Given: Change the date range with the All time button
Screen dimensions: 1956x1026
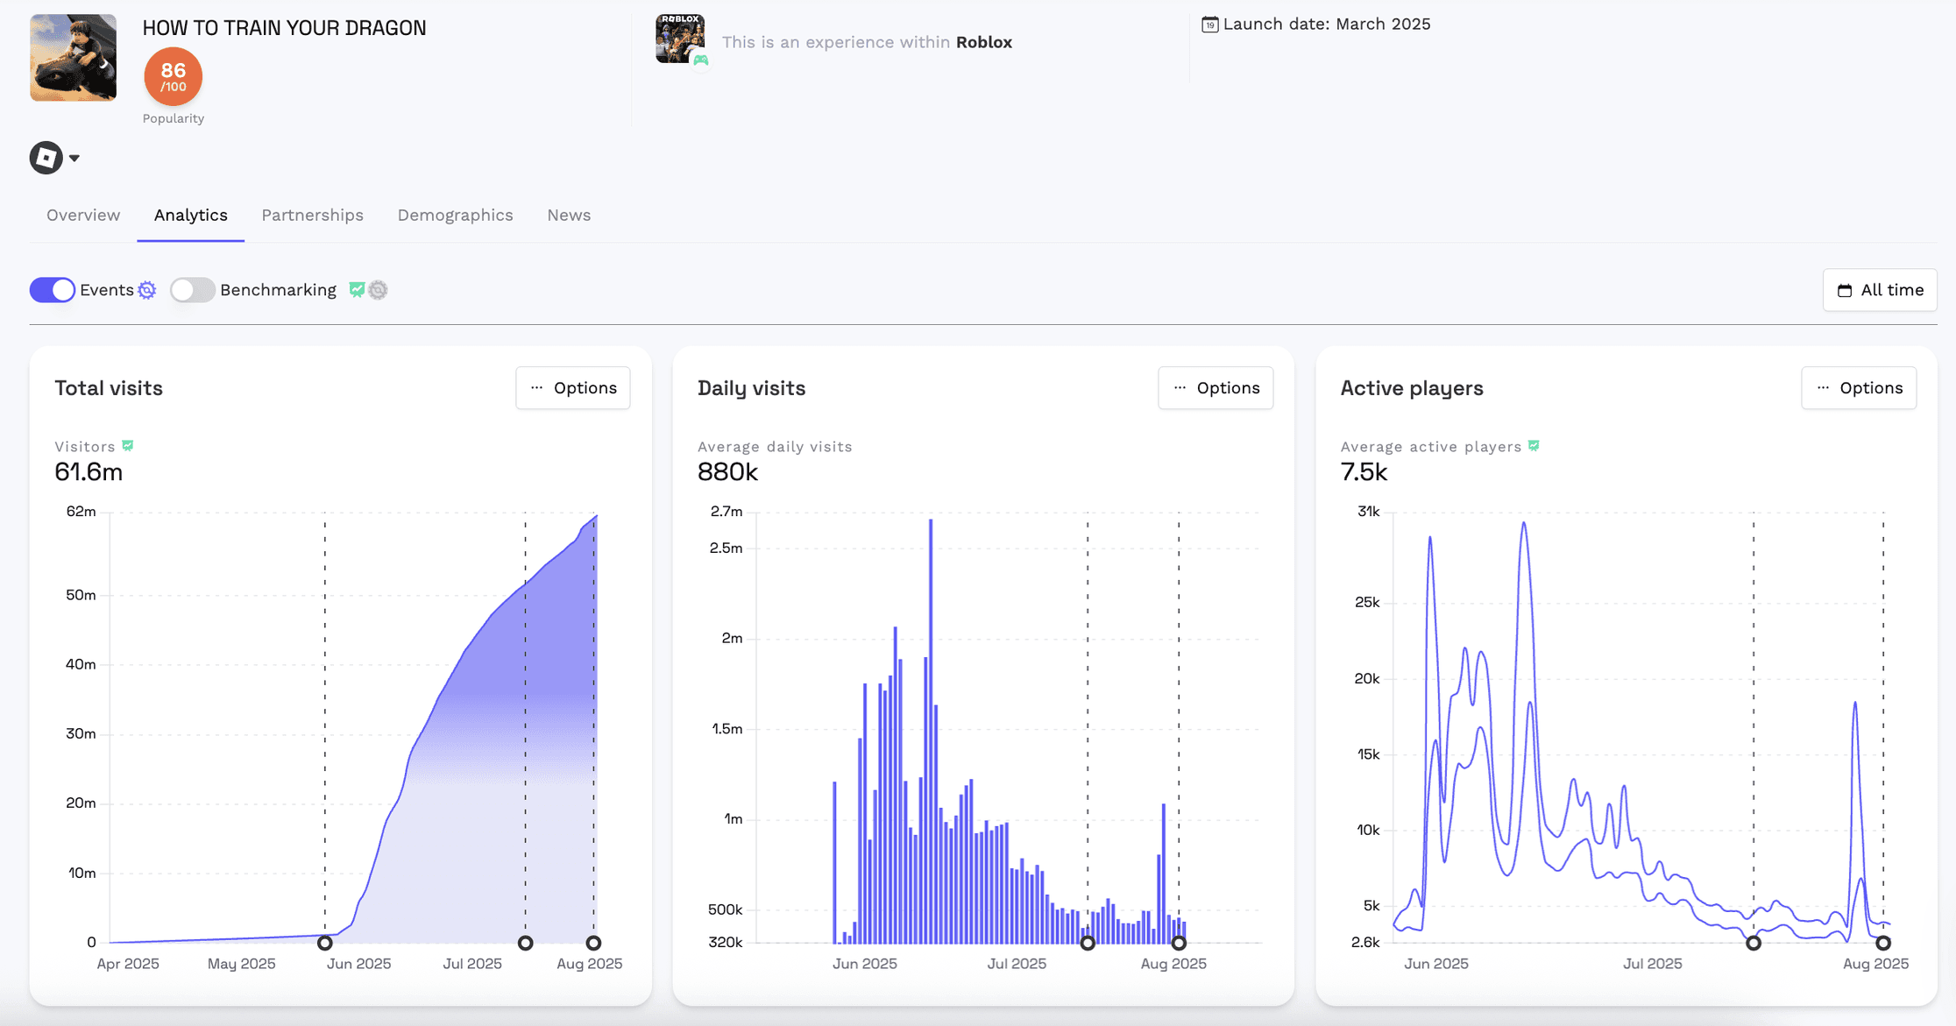Looking at the screenshot, I should click(1880, 290).
